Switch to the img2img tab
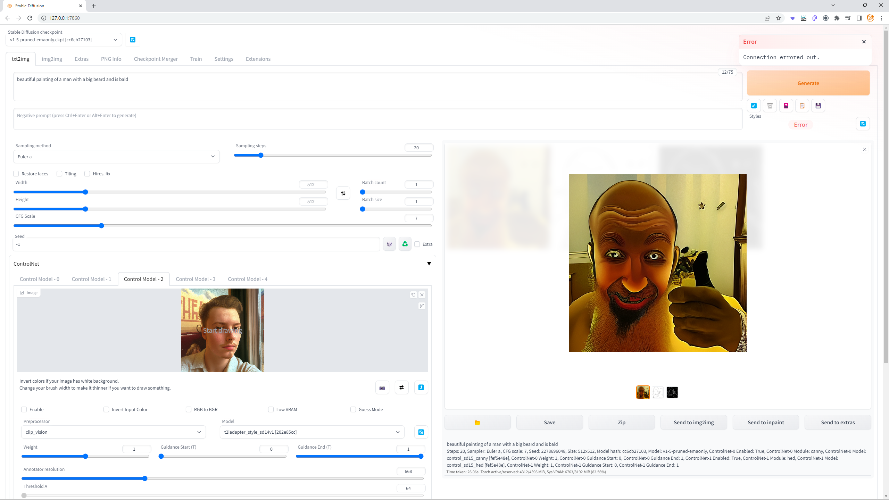The height and width of the screenshot is (500, 889). click(x=52, y=59)
